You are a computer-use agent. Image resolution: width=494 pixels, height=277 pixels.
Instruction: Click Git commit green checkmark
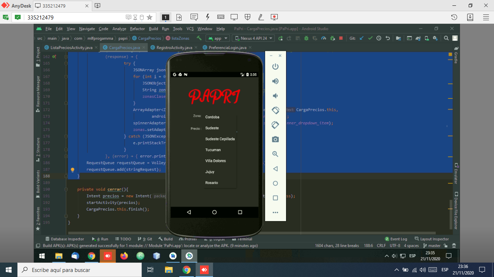tap(370, 38)
